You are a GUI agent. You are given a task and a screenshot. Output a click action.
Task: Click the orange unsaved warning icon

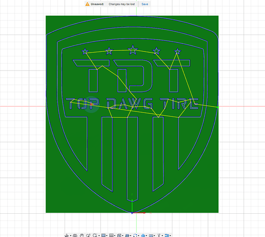coord(87,4)
